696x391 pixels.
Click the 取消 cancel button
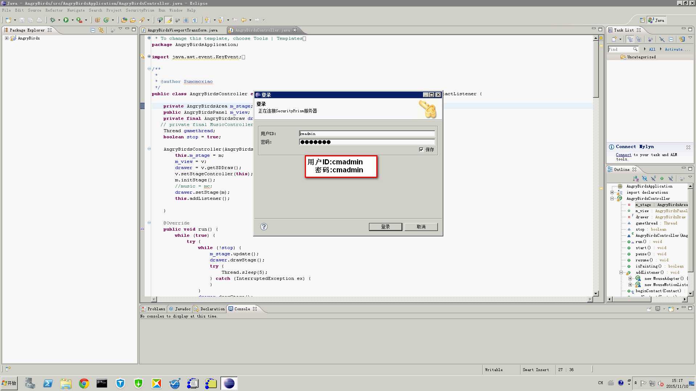coord(421,227)
